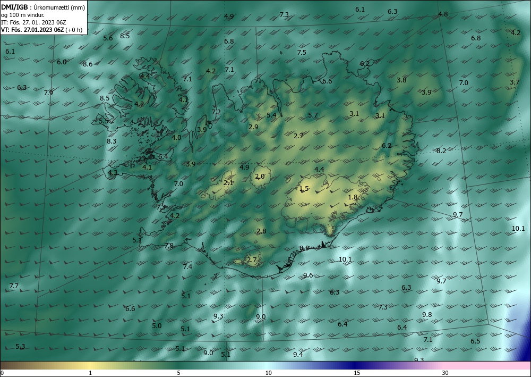Click the 2.1 value on the map
Screen dimensions: 531x377
pos(228,183)
